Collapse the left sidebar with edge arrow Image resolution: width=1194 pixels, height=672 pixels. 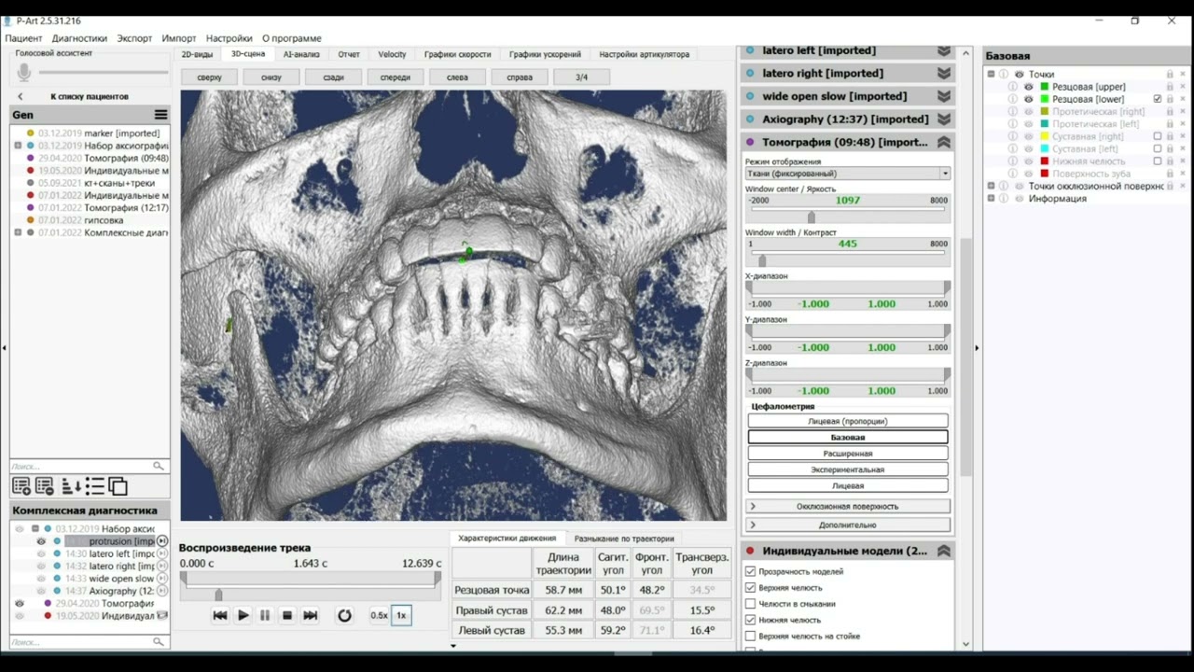pyautogui.click(x=5, y=347)
